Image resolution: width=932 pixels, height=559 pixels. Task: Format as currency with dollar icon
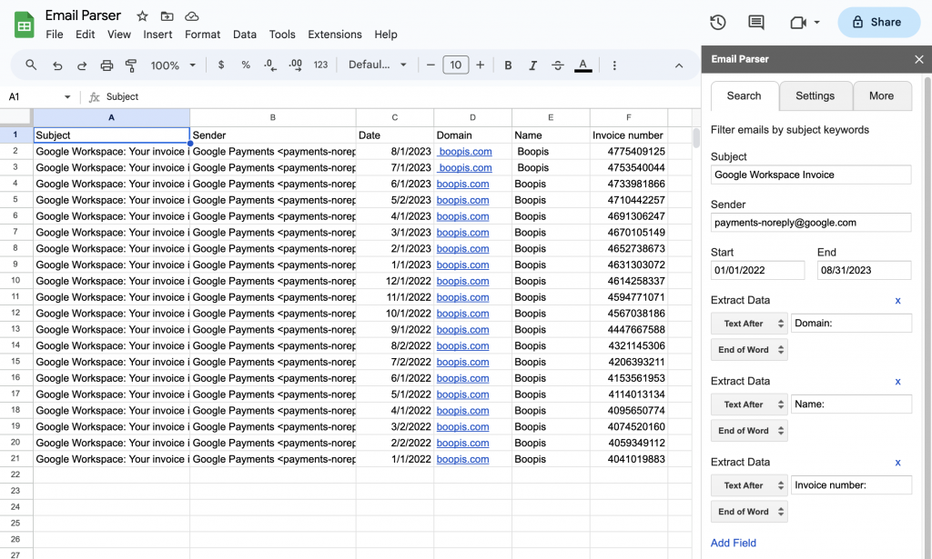click(x=221, y=65)
